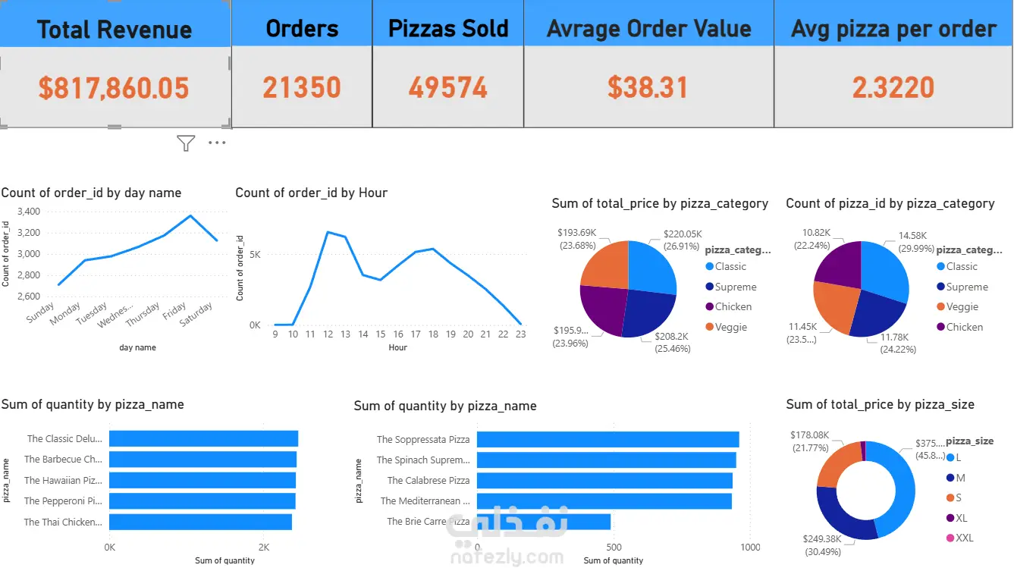Click the filter funnel icon under Total Revenue
This screenshot has width=1014, height=568.
click(x=186, y=143)
